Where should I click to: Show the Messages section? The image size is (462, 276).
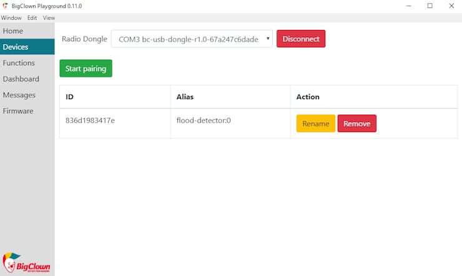tap(19, 95)
